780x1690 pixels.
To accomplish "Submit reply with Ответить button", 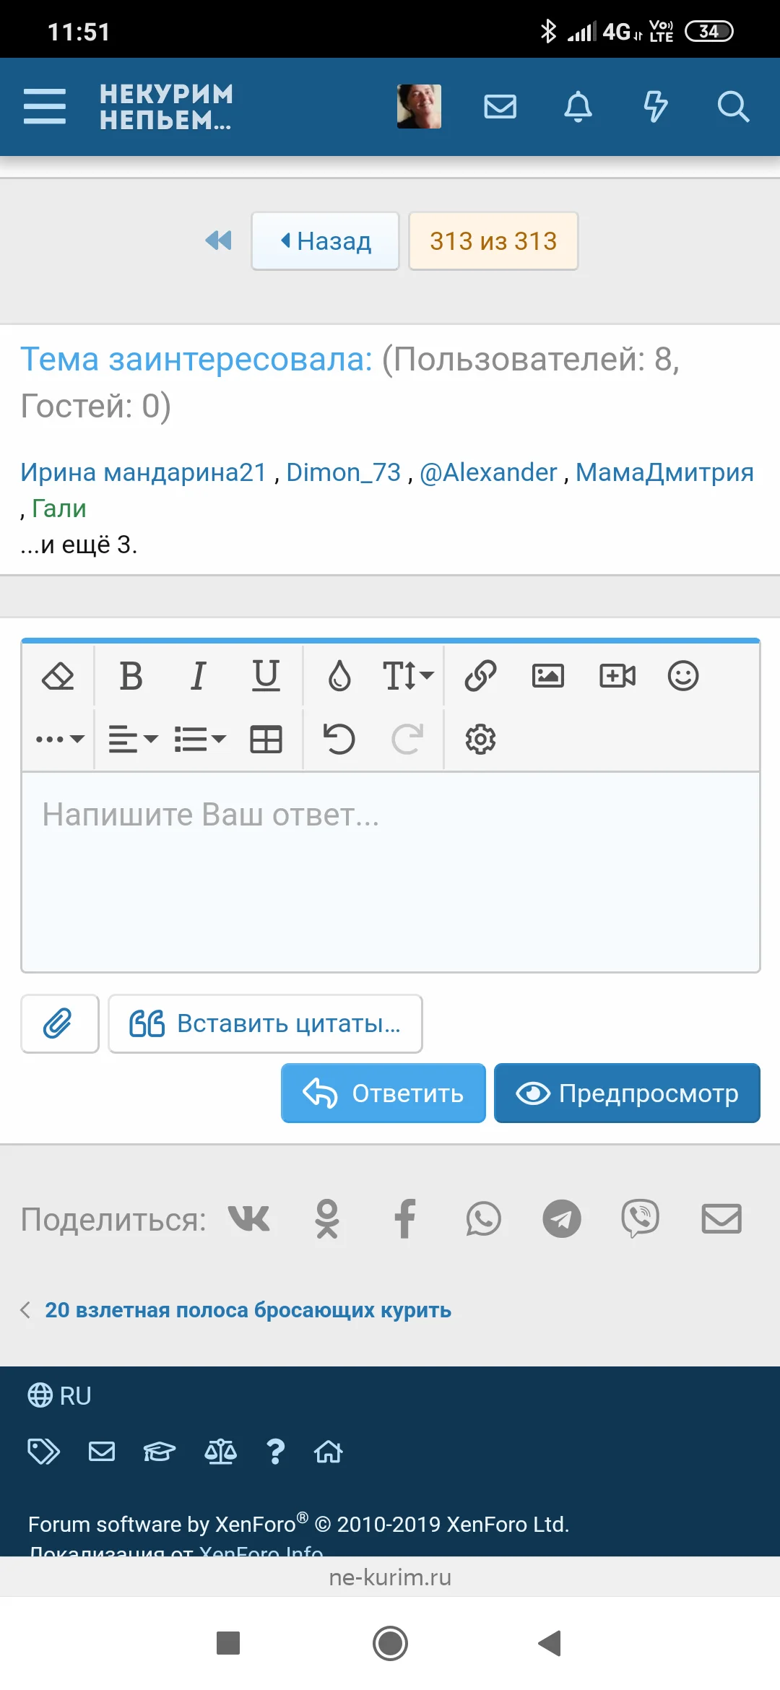I will coord(383,1093).
